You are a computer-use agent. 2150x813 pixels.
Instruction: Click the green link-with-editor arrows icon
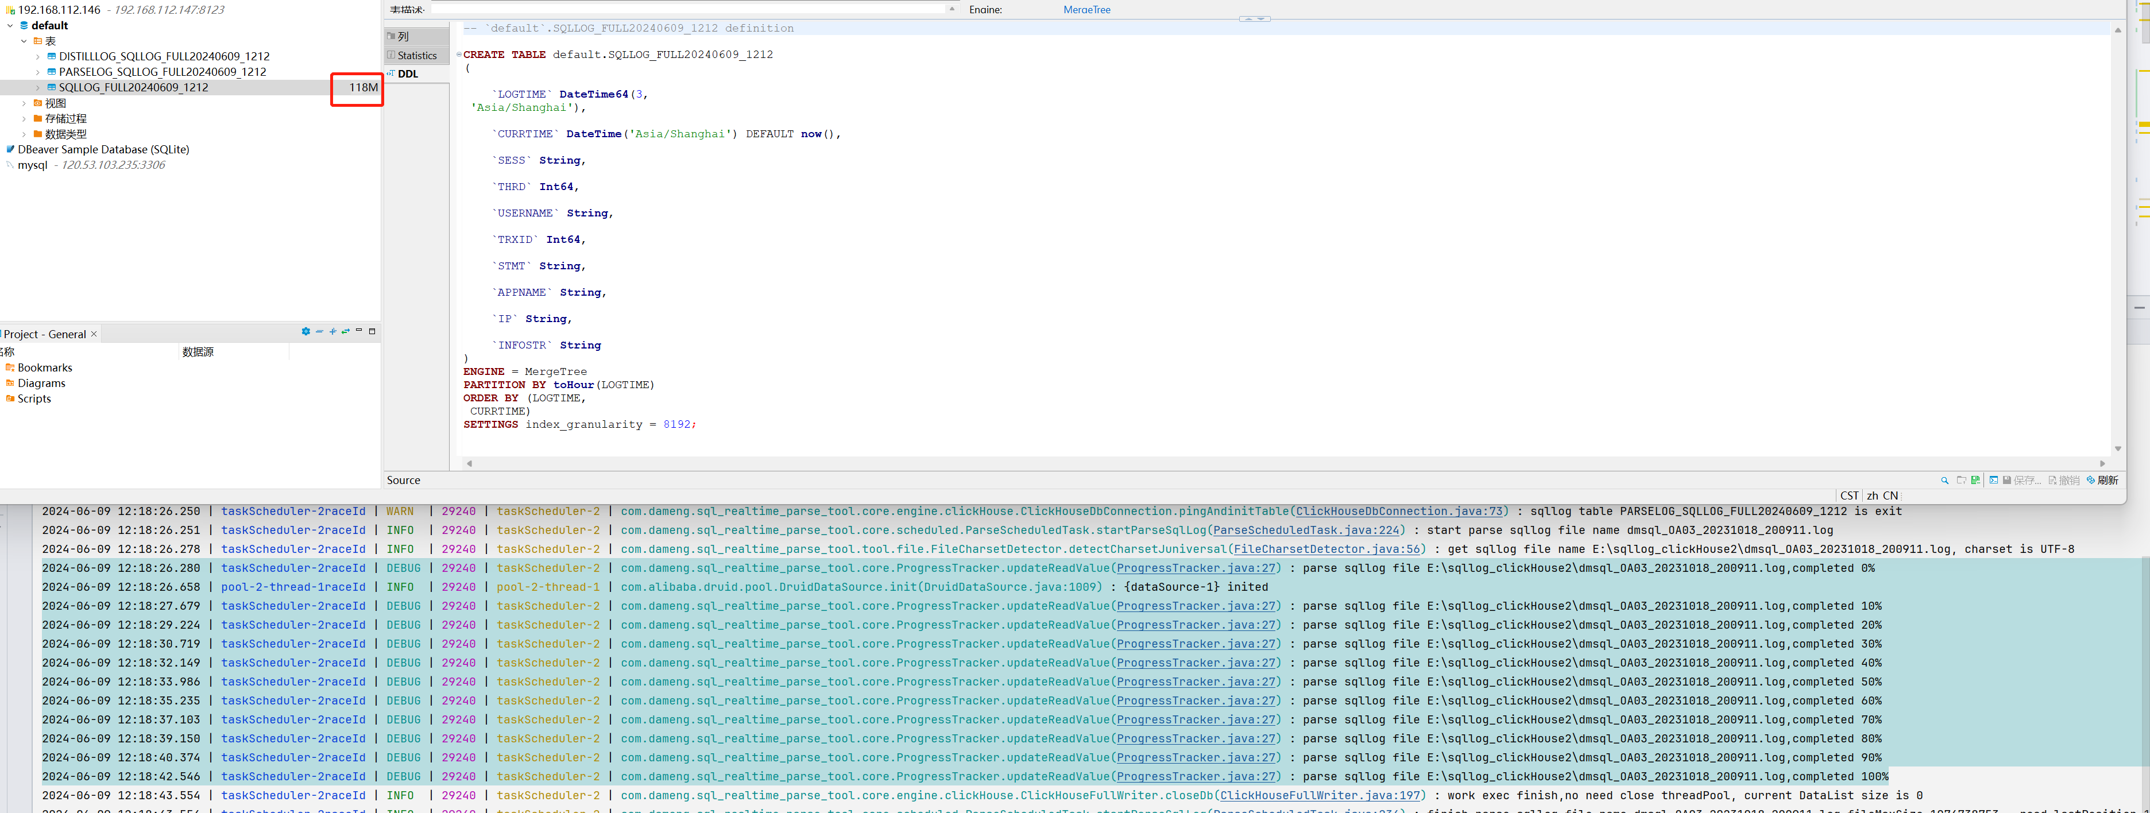346,331
